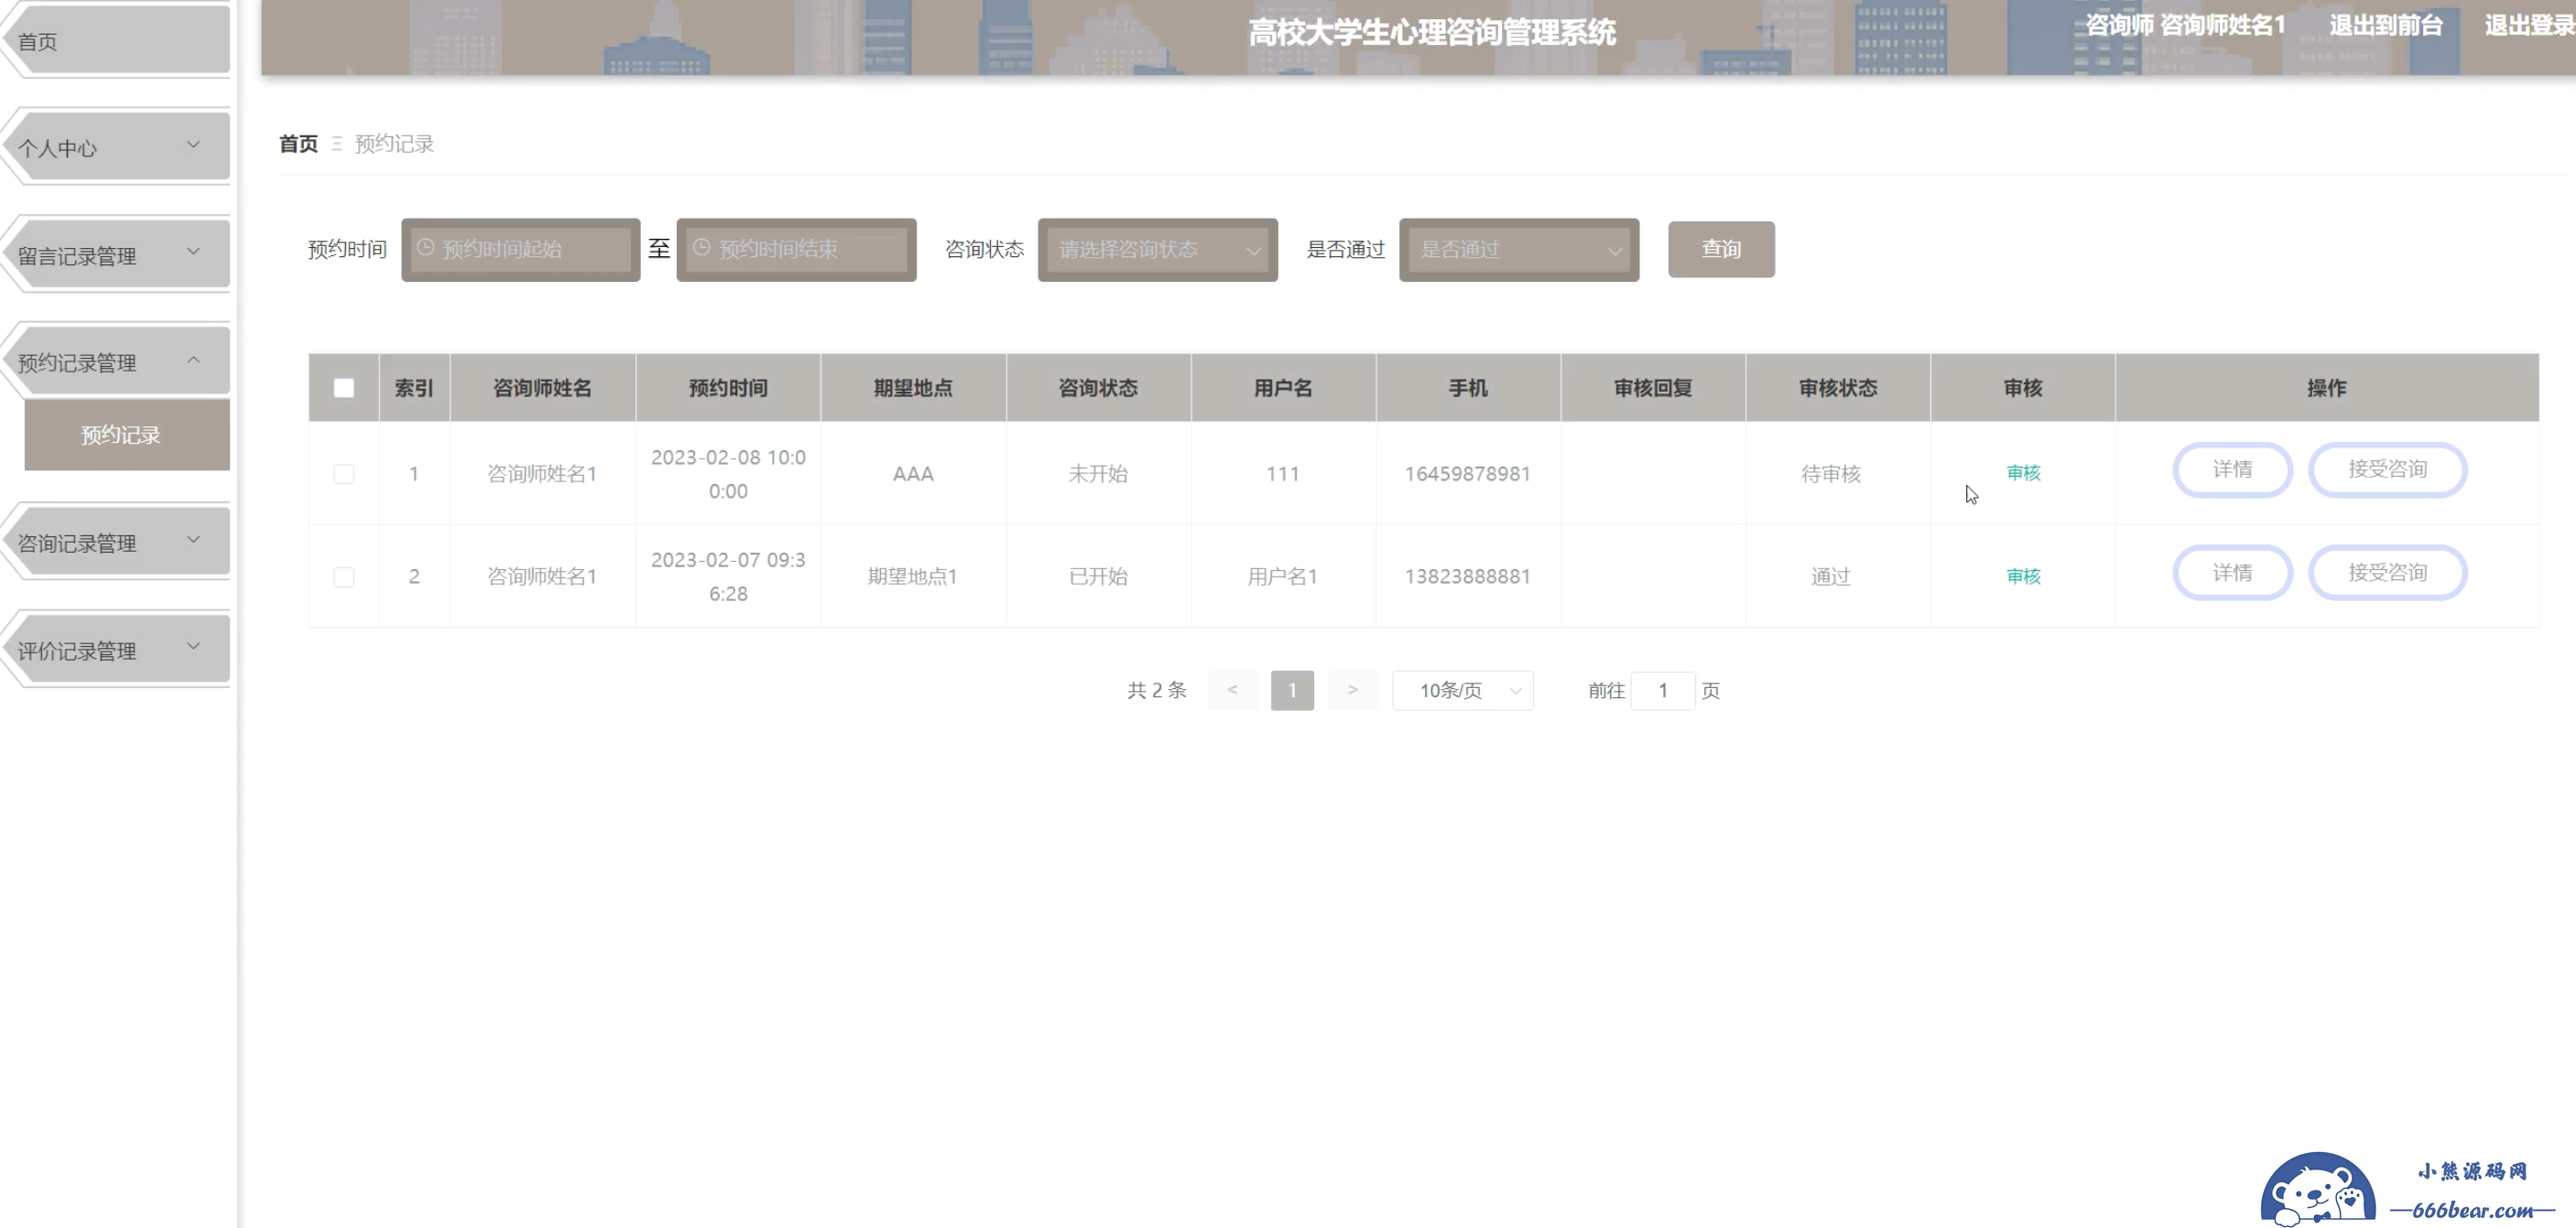Click previous page arrow in pagination
This screenshot has width=2576, height=1228.
tap(1232, 691)
